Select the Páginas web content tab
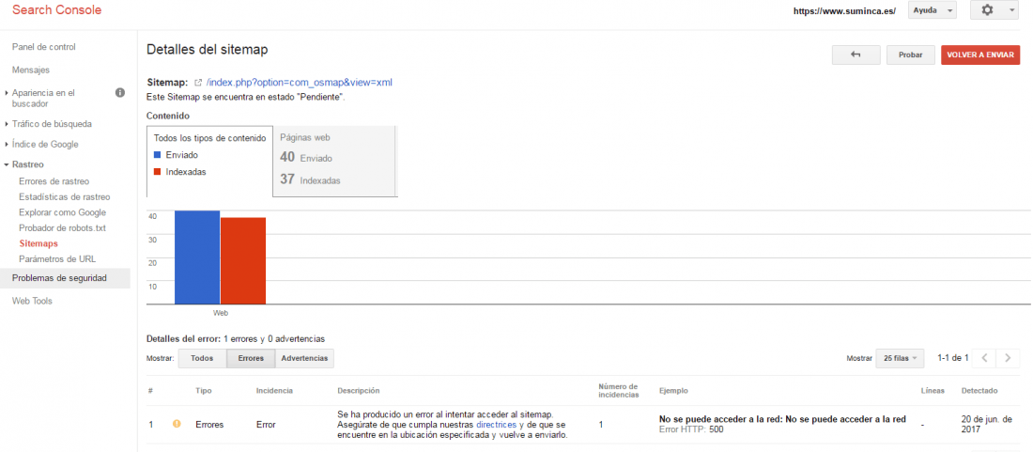1033x452 pixels. pos(334,162)
